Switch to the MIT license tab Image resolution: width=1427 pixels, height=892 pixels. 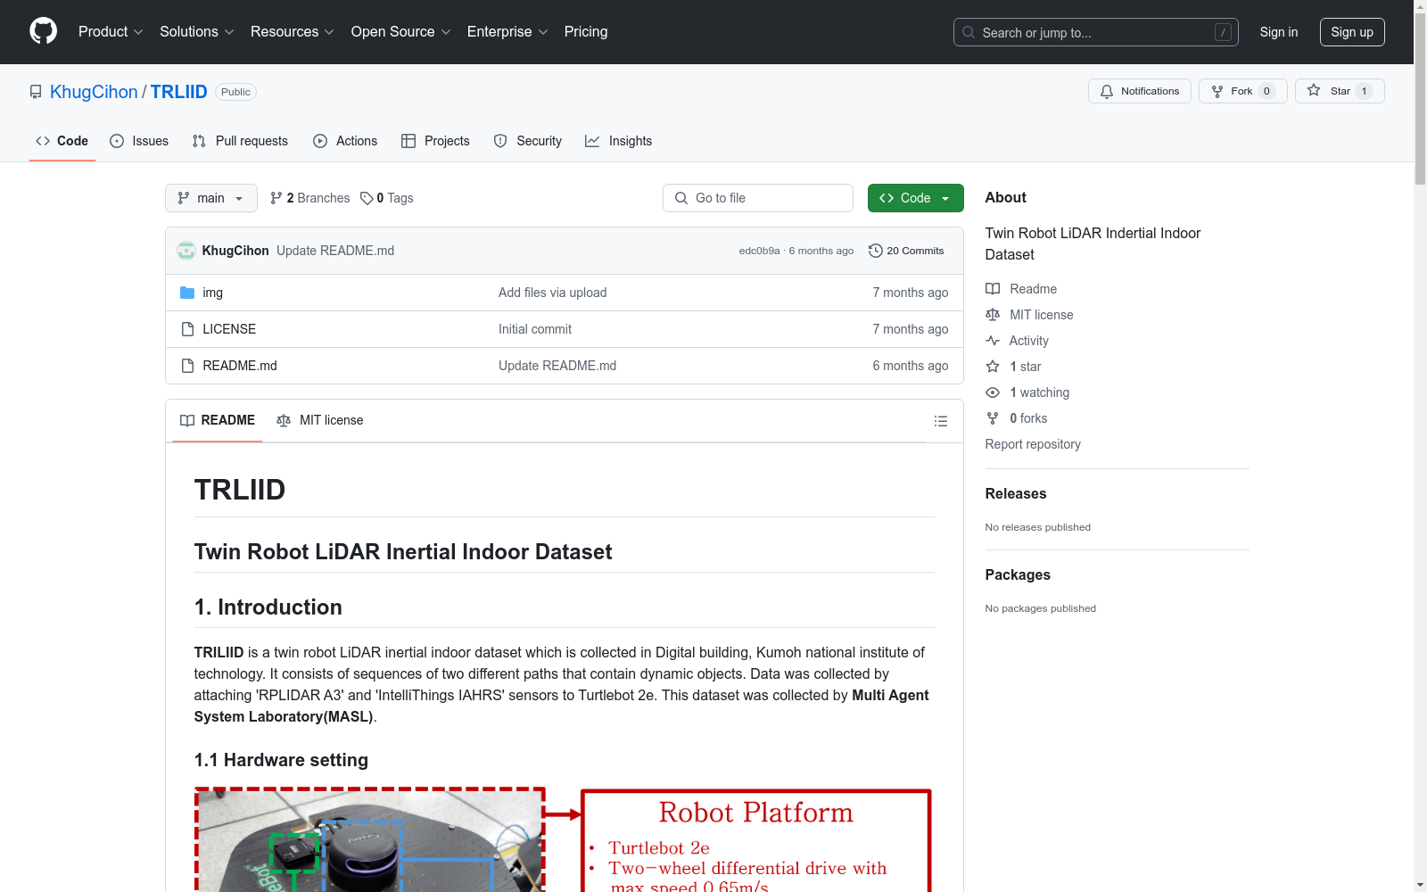pos(320,420)
